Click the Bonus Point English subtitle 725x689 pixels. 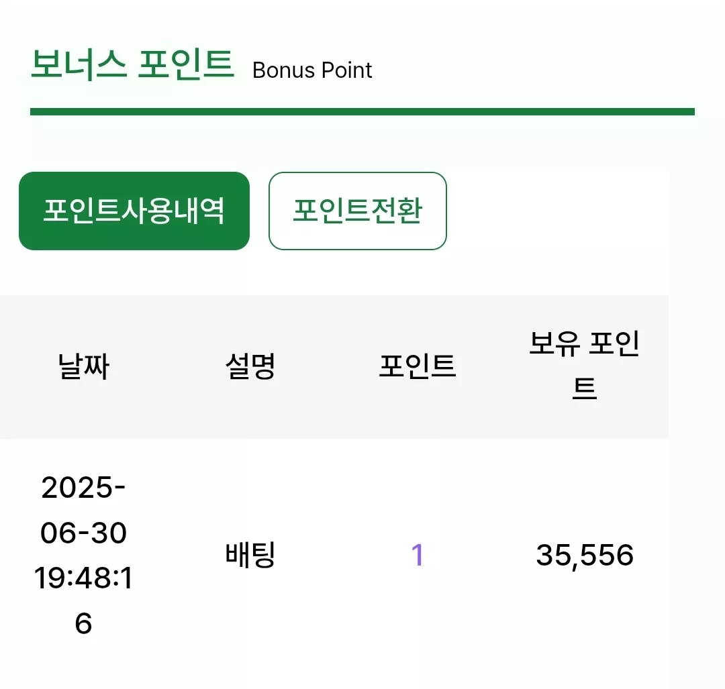click(312, 70)
